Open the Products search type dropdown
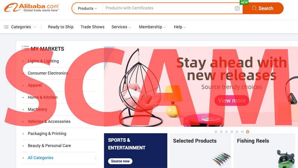The width and height of the screenshot is (298, 168). pyautogui.click(x=87, y=8)
